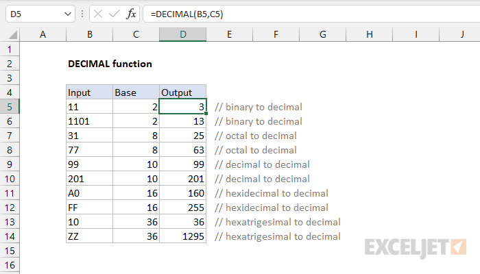Image resolution: width=480 pixels, height=274 pixels.
Task: Select cell containing 1295
Action: tap(182, 236)
